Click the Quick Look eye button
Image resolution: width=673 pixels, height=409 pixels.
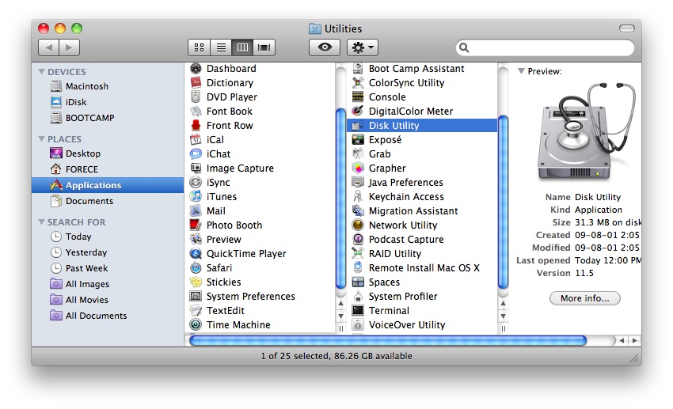point(325,47)
